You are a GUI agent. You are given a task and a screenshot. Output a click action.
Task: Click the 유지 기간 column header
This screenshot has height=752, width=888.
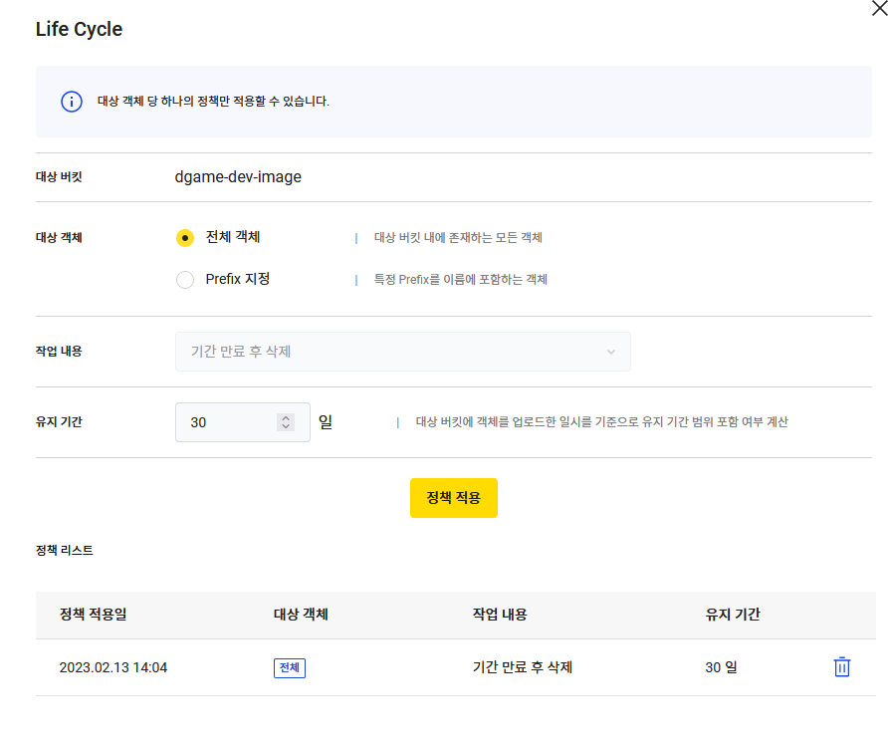coord(733,615)
